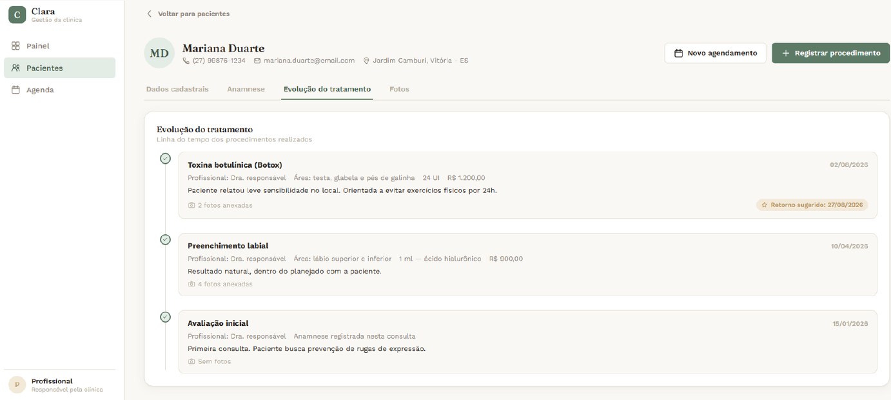Viewport: 891px width, 400px height.
Task: Click the check marker for Preenchimento labial
Action: coord(166,239)
